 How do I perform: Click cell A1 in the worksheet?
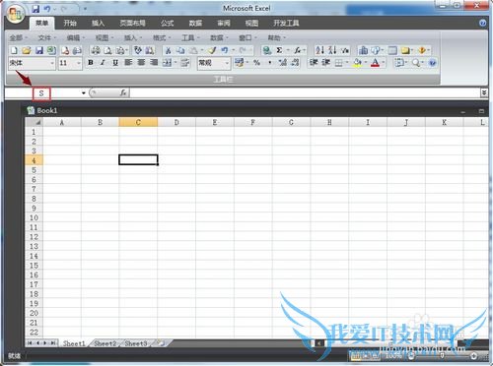[62, 132]
